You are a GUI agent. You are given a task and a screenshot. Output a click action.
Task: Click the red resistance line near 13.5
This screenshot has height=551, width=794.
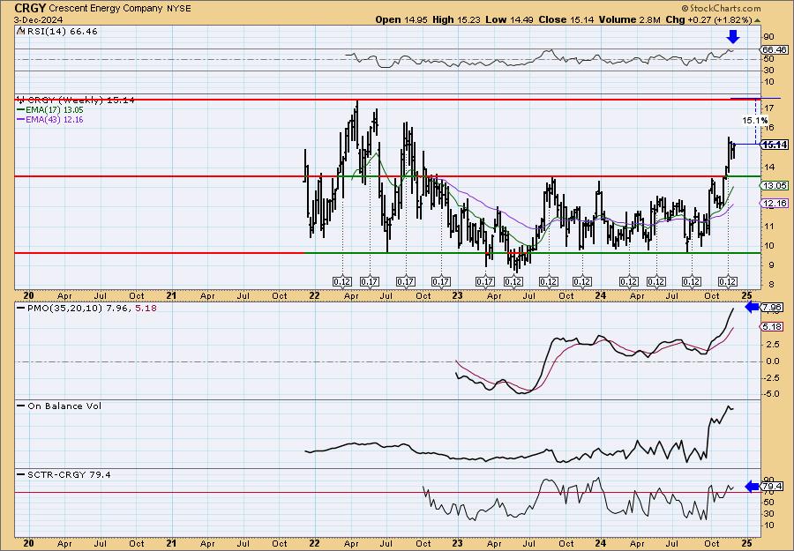point(387,176)
